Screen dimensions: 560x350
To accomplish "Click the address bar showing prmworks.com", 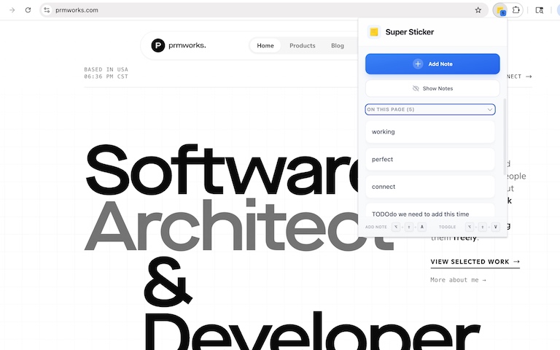I will 263,10.
